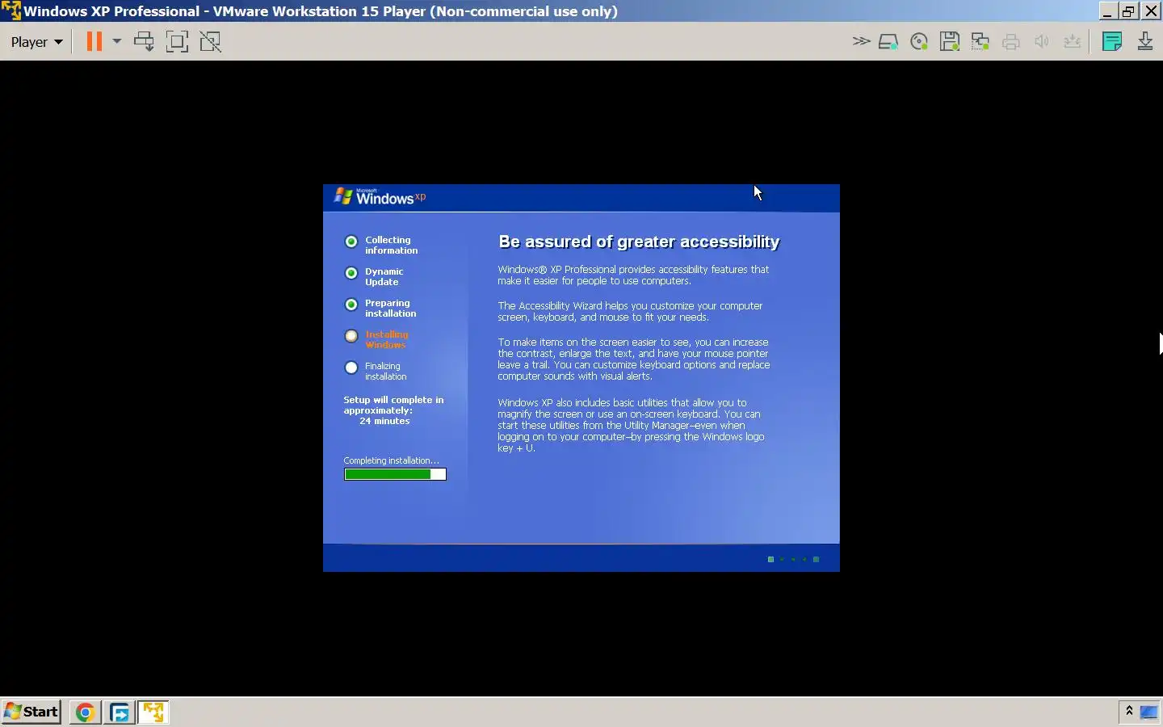The image size is (1163, 727).
Task: Expand hidden system tray icons
Action: click(1129, 711)
